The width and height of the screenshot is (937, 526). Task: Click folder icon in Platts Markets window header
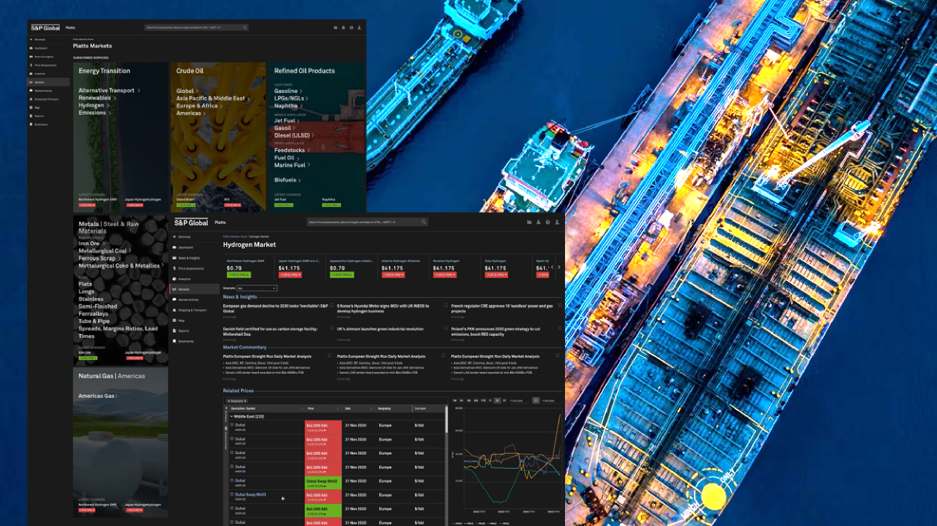point(335,27)
